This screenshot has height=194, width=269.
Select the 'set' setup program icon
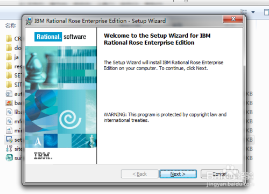coord(9,140)
